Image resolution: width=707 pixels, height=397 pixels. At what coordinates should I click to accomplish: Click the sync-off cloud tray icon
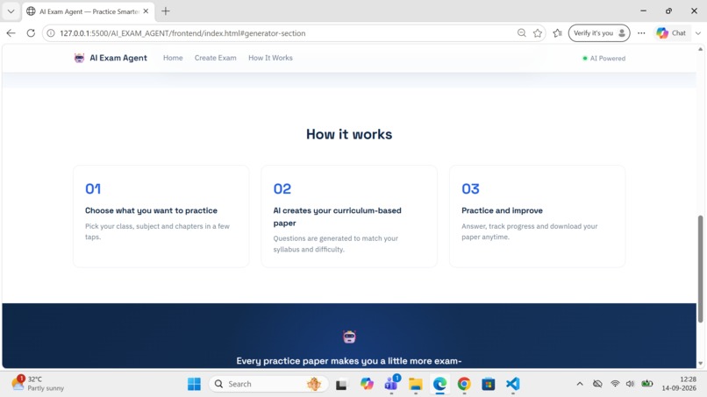[x=597, y=384]
